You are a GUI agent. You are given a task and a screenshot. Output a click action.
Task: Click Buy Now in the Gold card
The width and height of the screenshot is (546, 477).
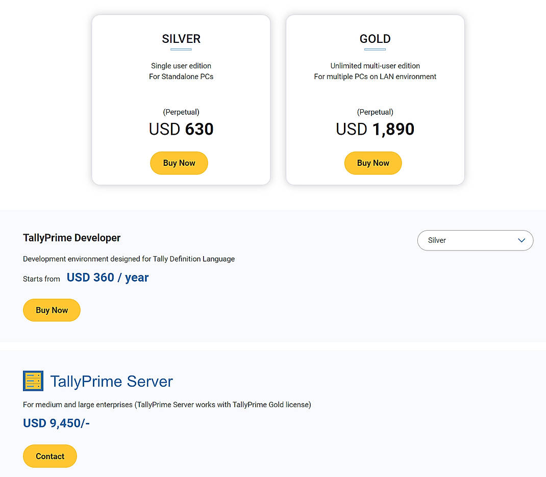[x=373, y=163]
